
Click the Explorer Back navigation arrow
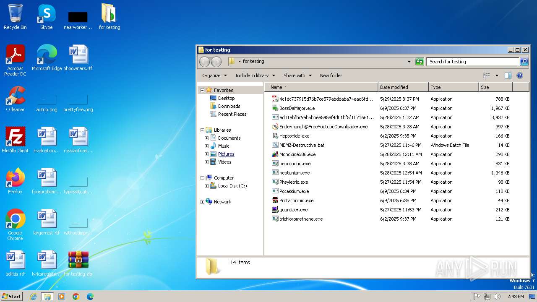pos(204,62)
